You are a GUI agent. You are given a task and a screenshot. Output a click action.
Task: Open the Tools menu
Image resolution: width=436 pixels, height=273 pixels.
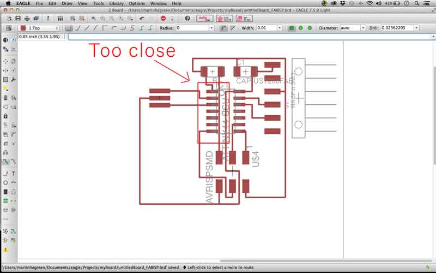point(98,3)
